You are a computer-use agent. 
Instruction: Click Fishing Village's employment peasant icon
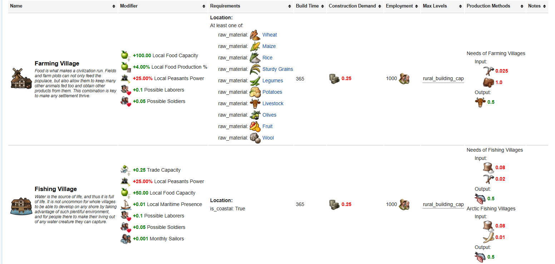[x=404, y=204]
